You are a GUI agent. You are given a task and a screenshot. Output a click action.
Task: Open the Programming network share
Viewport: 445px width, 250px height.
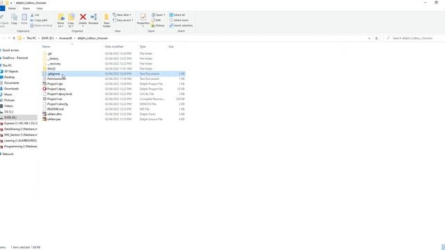point(20,147)
